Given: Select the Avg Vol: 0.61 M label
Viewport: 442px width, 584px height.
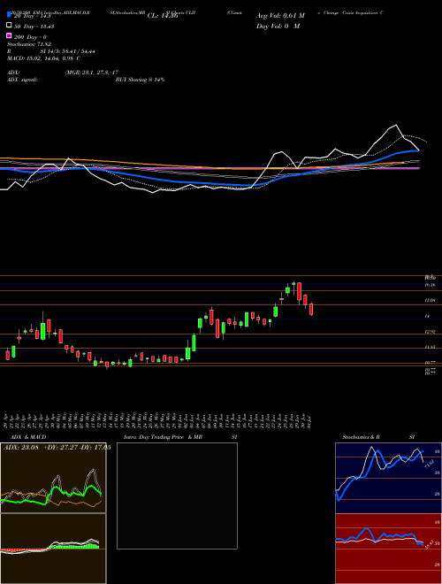Looking at the screenshot, I should click(280, 16).
